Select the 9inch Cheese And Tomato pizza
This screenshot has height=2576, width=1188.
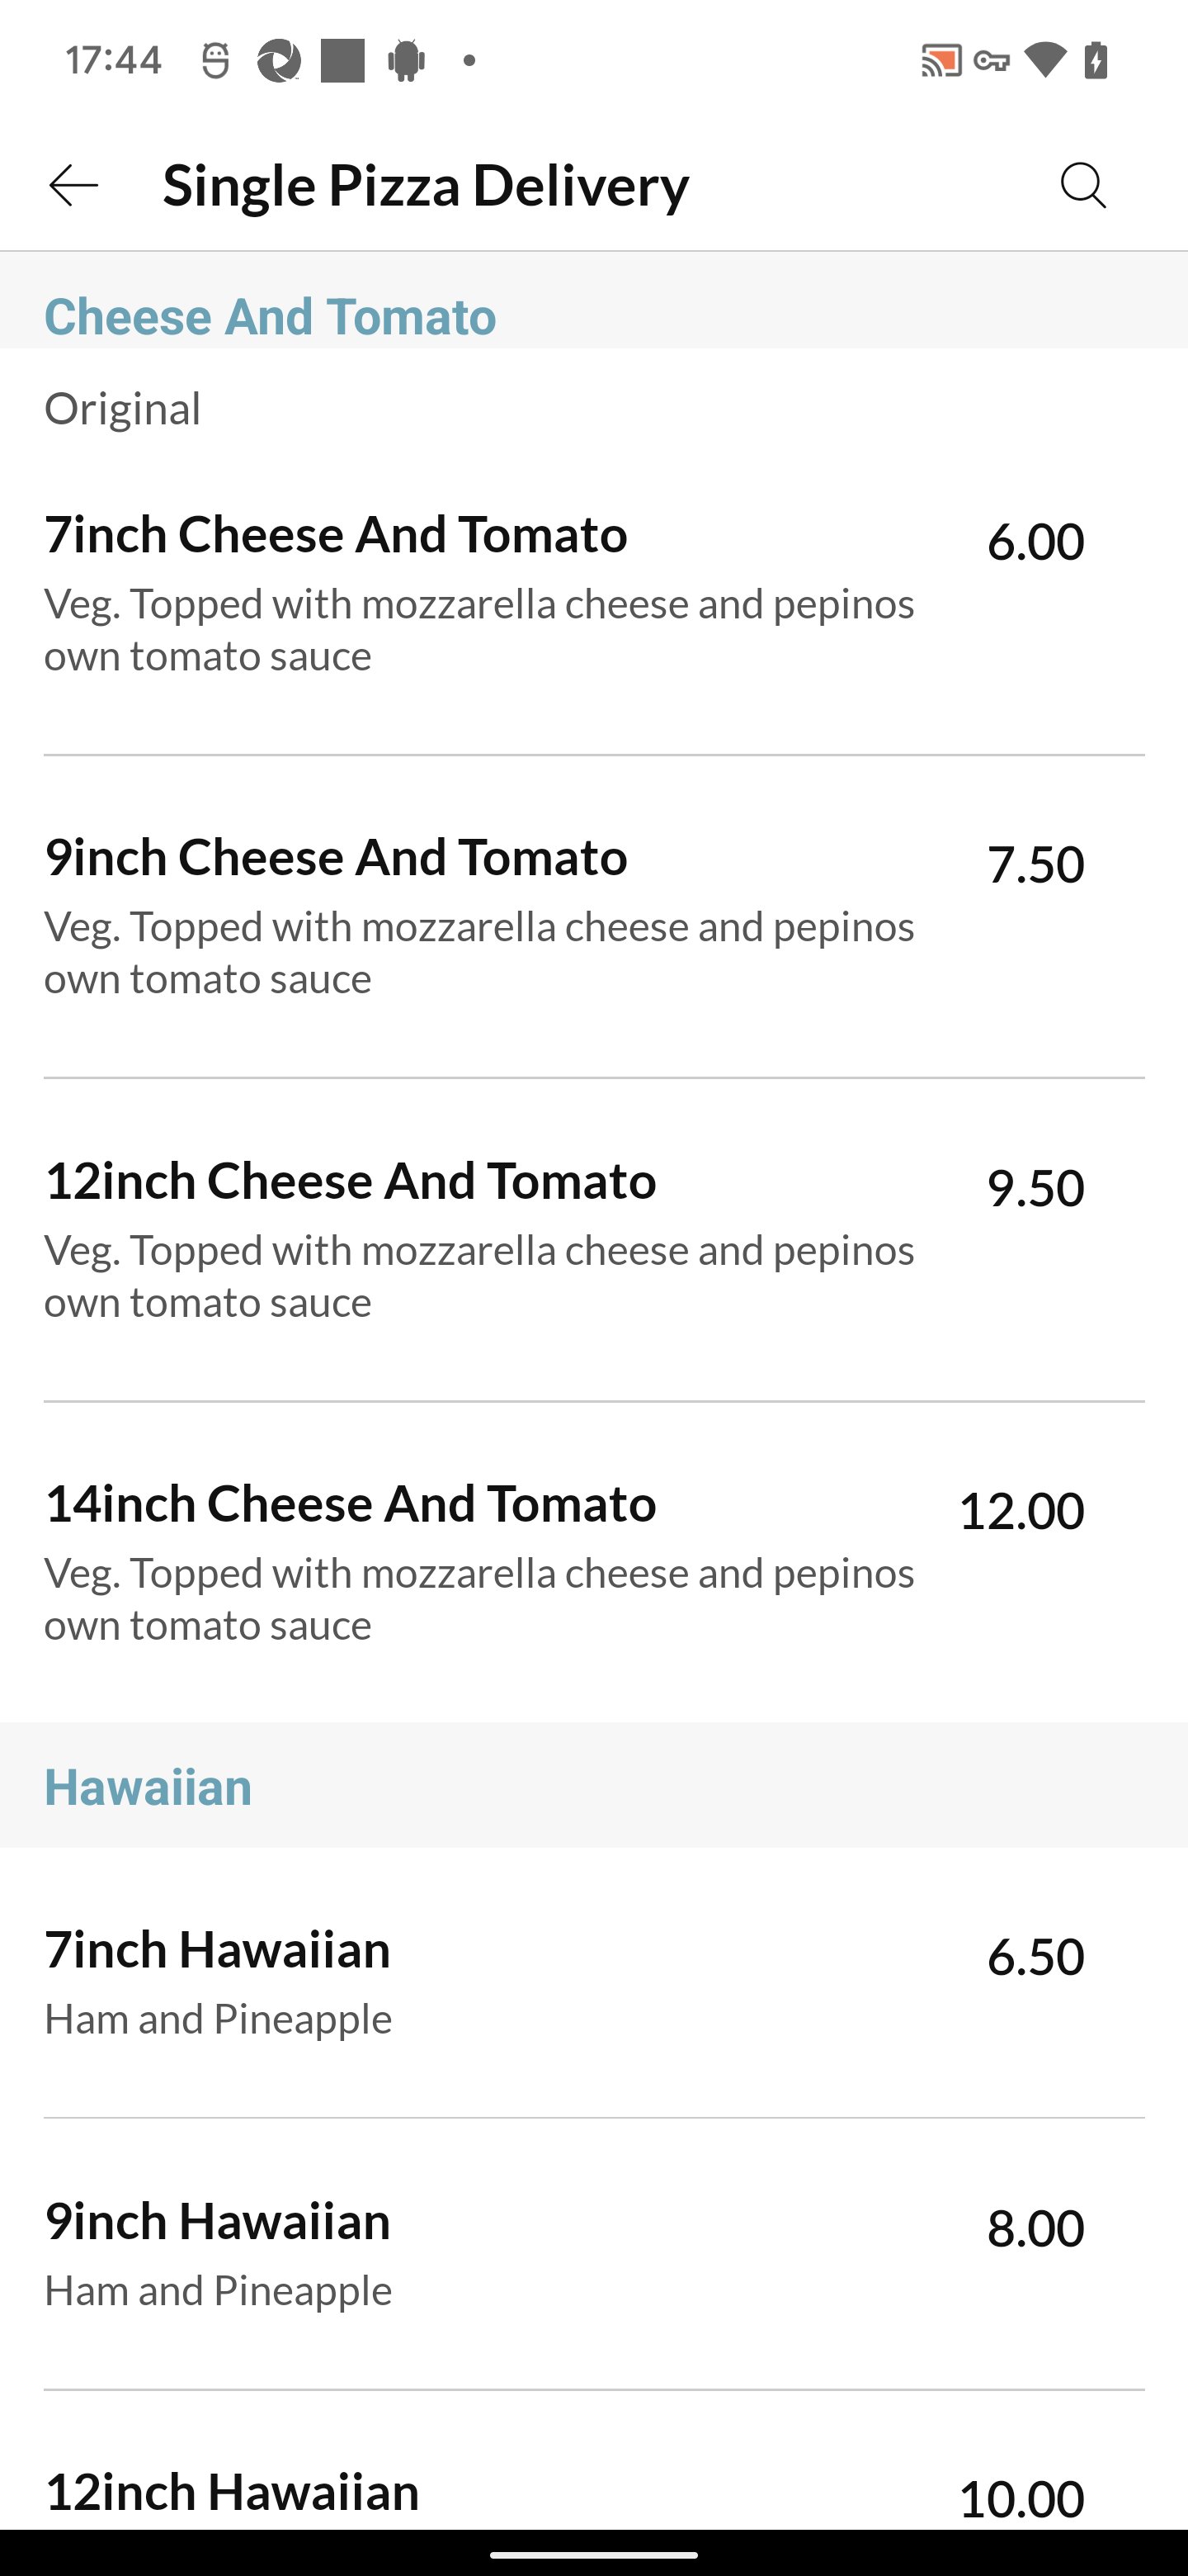pyautogui.click(x=479, y=916)
